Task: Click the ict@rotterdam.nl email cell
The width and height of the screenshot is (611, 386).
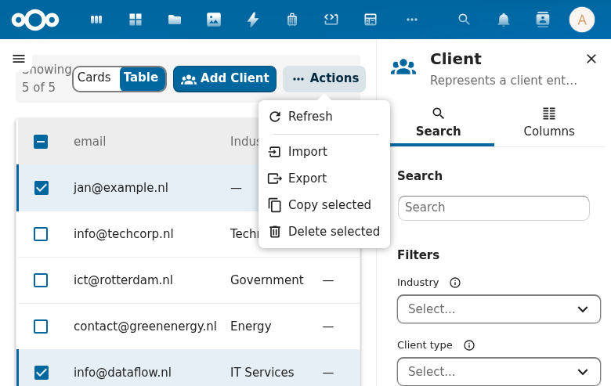Action: tap(123, 280)
